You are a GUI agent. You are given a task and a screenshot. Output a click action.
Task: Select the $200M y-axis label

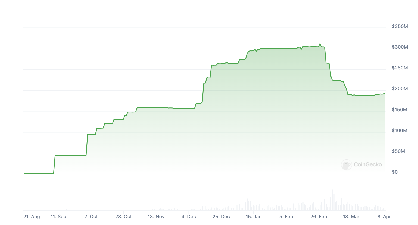pos(400,88)
